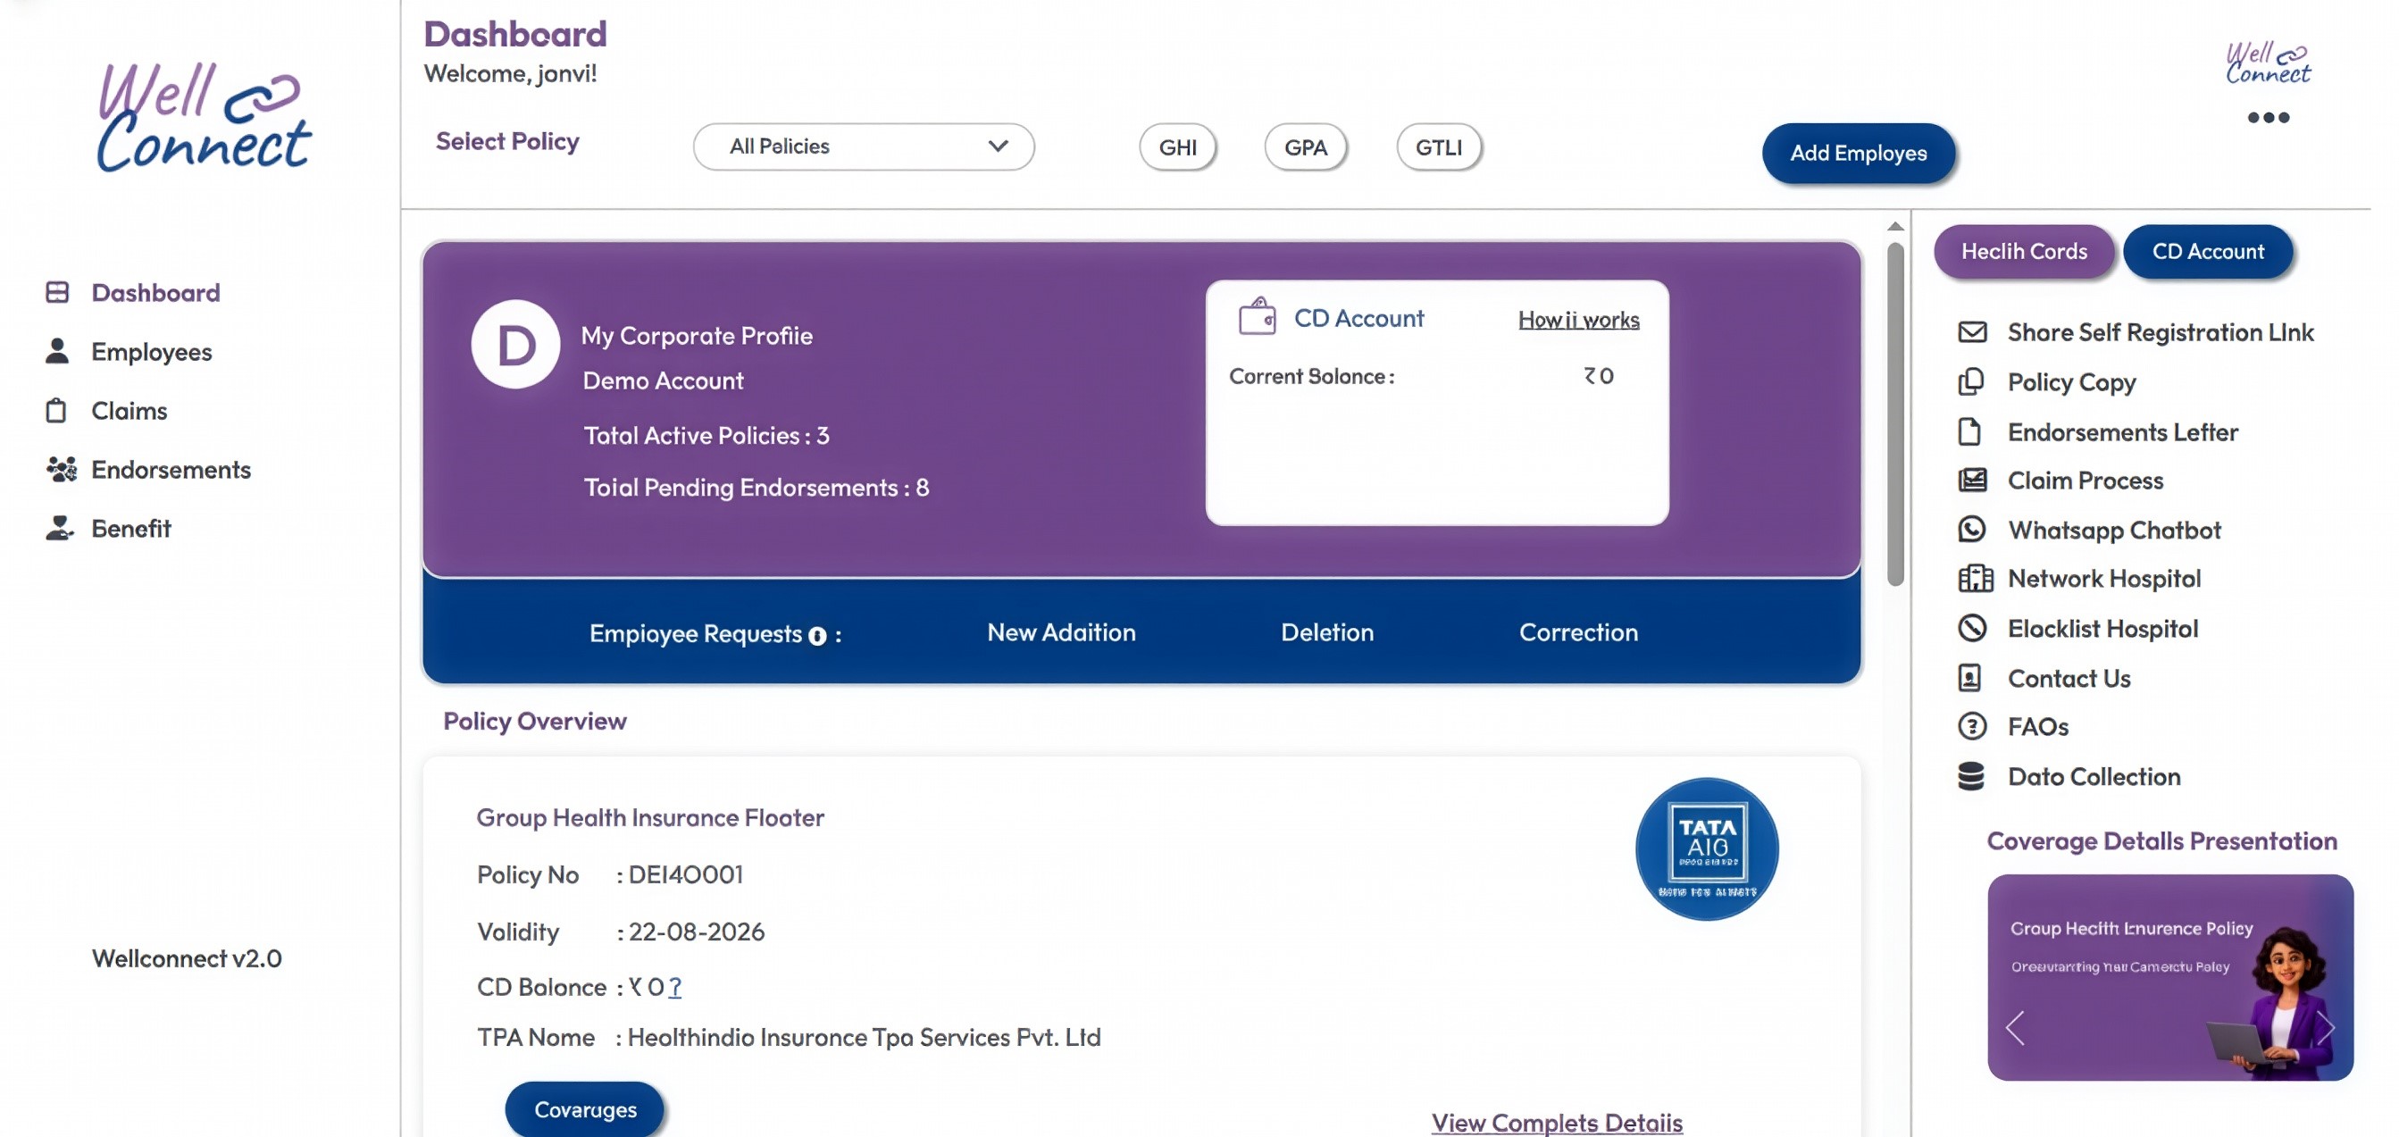This screenshot has height=1137, width=2399.
Task: Switch to the CD Account tab
Action: [x=2207, y=251]
